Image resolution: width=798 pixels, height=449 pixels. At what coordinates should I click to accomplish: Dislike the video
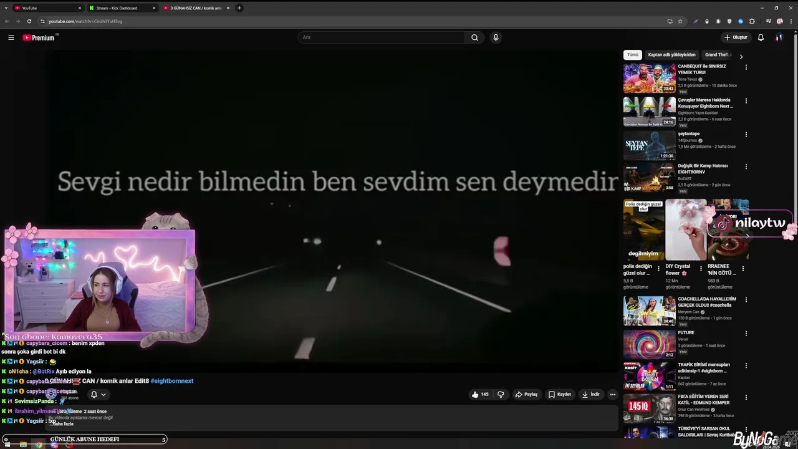pyautogui.click(x=501, y=394)
